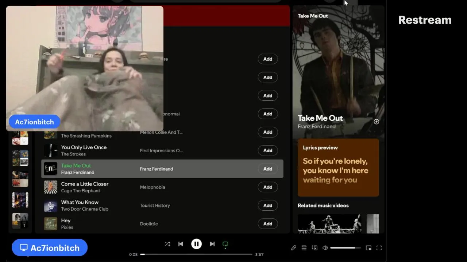Screen dimensions: 467x262
Task: Toggle the green repeat button
Action: (225, 245)
